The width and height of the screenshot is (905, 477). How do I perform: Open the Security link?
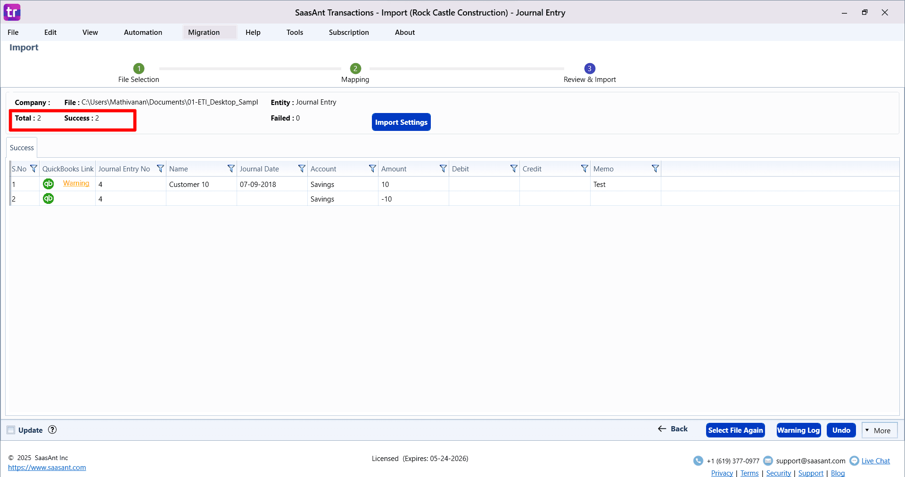pyautogui.click(x=779, y=473)
